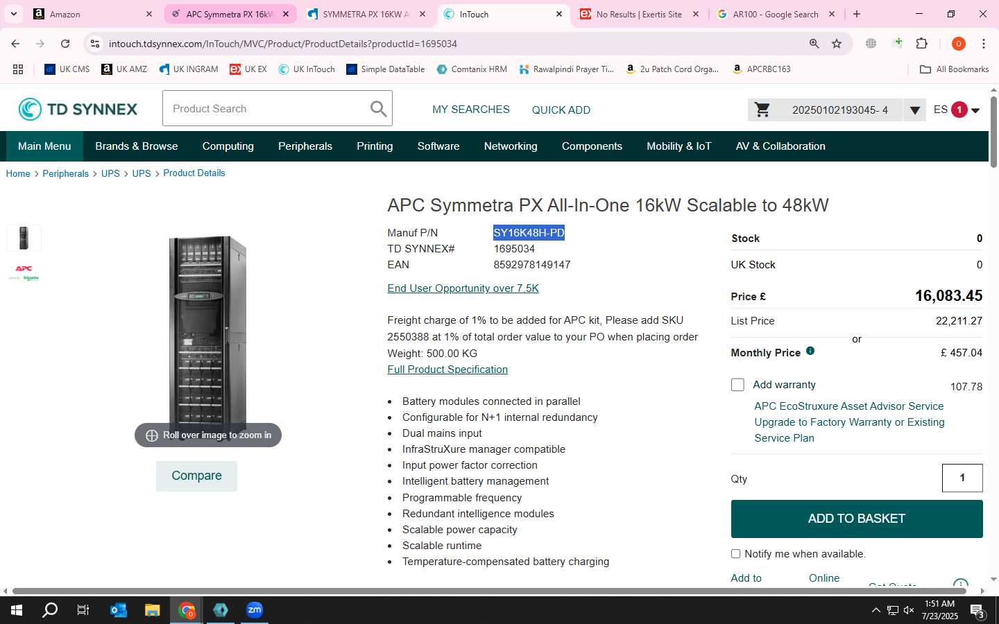The image size is (999, 624).
Task: Open the Main Menu
Action: click(x=44, y=146)
